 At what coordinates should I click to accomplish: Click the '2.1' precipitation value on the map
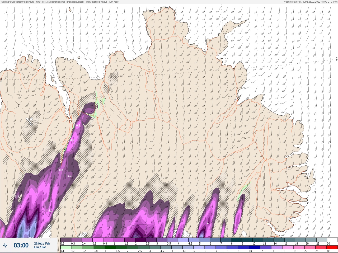209,223
